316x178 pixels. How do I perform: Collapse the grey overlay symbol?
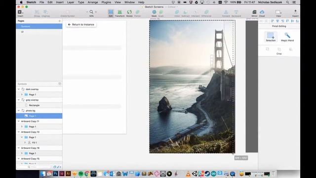tap(19, 100)
